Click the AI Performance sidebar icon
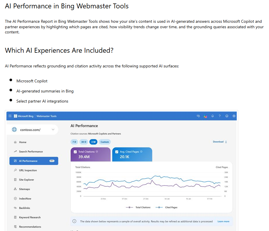The height and width of the screenshot is (231, 269). [x=15, y=161]
